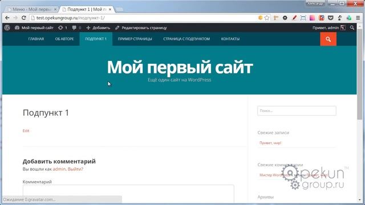
Task: Open the 'Привет, мир!' recent post
Action: [270, 143]
